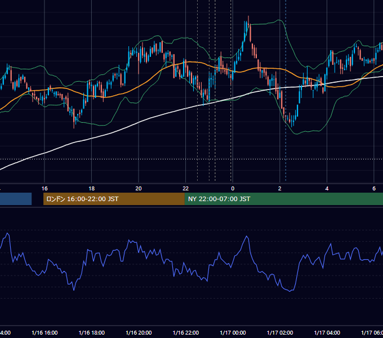Click the oscillator peak just after 1/17 00:00
The image size is (383, 338).
pyautogui.click(x=247, y=237)
